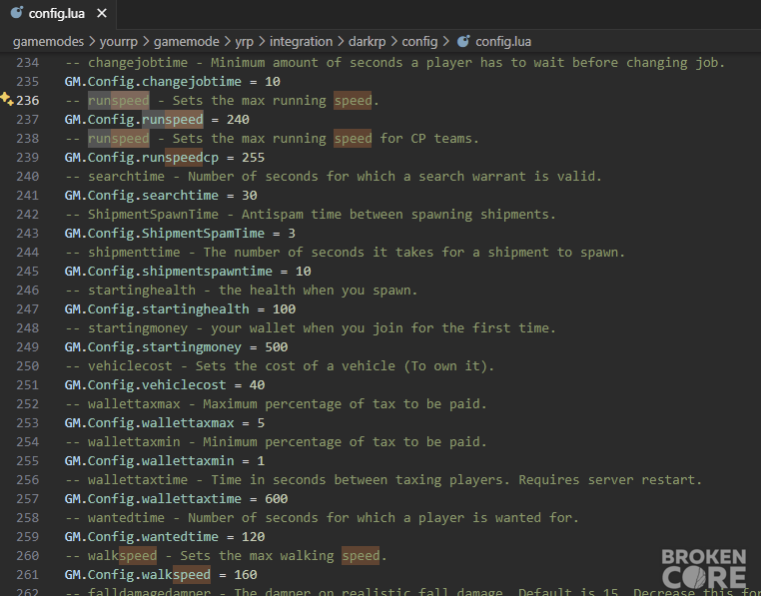Open the config folder breadcrumb

click(419, 42)
